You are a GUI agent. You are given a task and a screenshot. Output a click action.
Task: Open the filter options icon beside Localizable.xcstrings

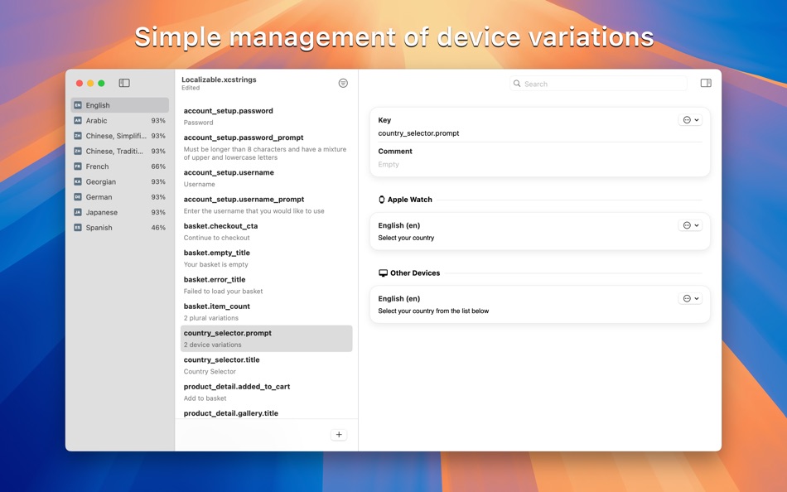343,84
